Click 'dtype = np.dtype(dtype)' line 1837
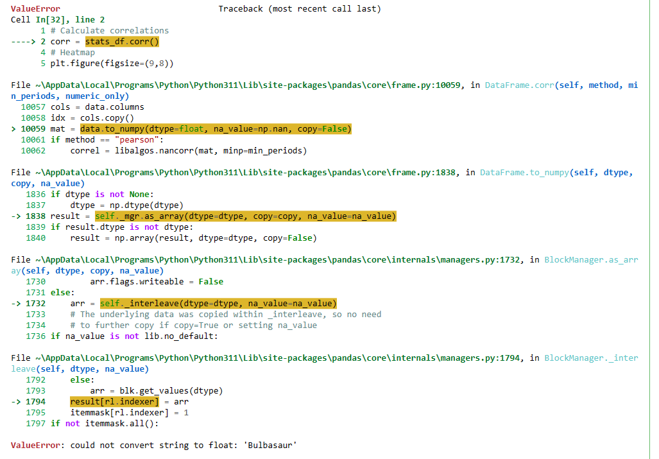 tap(127, 205)
